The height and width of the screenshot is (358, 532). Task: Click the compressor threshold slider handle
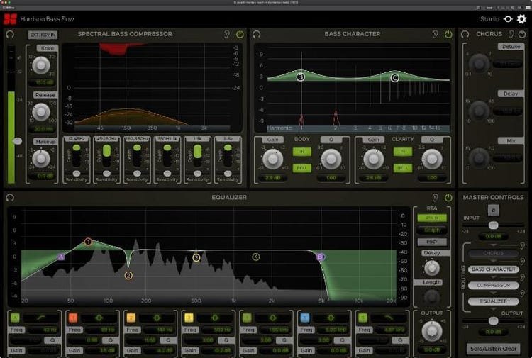[x=17, y=140]
